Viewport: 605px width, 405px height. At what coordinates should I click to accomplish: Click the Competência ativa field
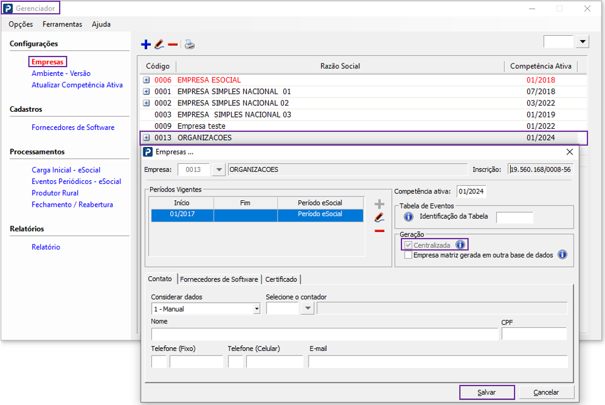[x=471, y=192]
